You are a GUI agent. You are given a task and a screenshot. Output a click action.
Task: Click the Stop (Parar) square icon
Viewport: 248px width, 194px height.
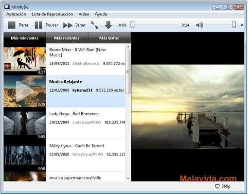12,25
